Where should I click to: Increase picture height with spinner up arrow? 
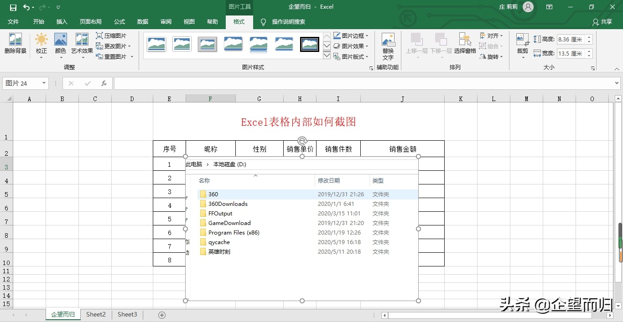(589, 37)
